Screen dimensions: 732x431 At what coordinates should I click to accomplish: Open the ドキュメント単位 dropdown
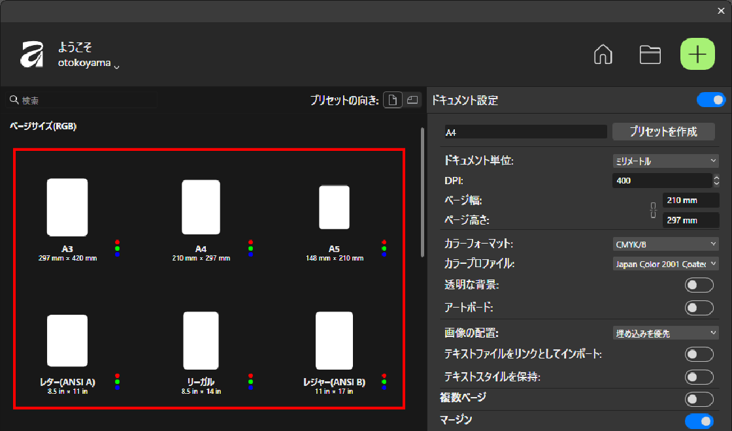click(x=665, y=161)
